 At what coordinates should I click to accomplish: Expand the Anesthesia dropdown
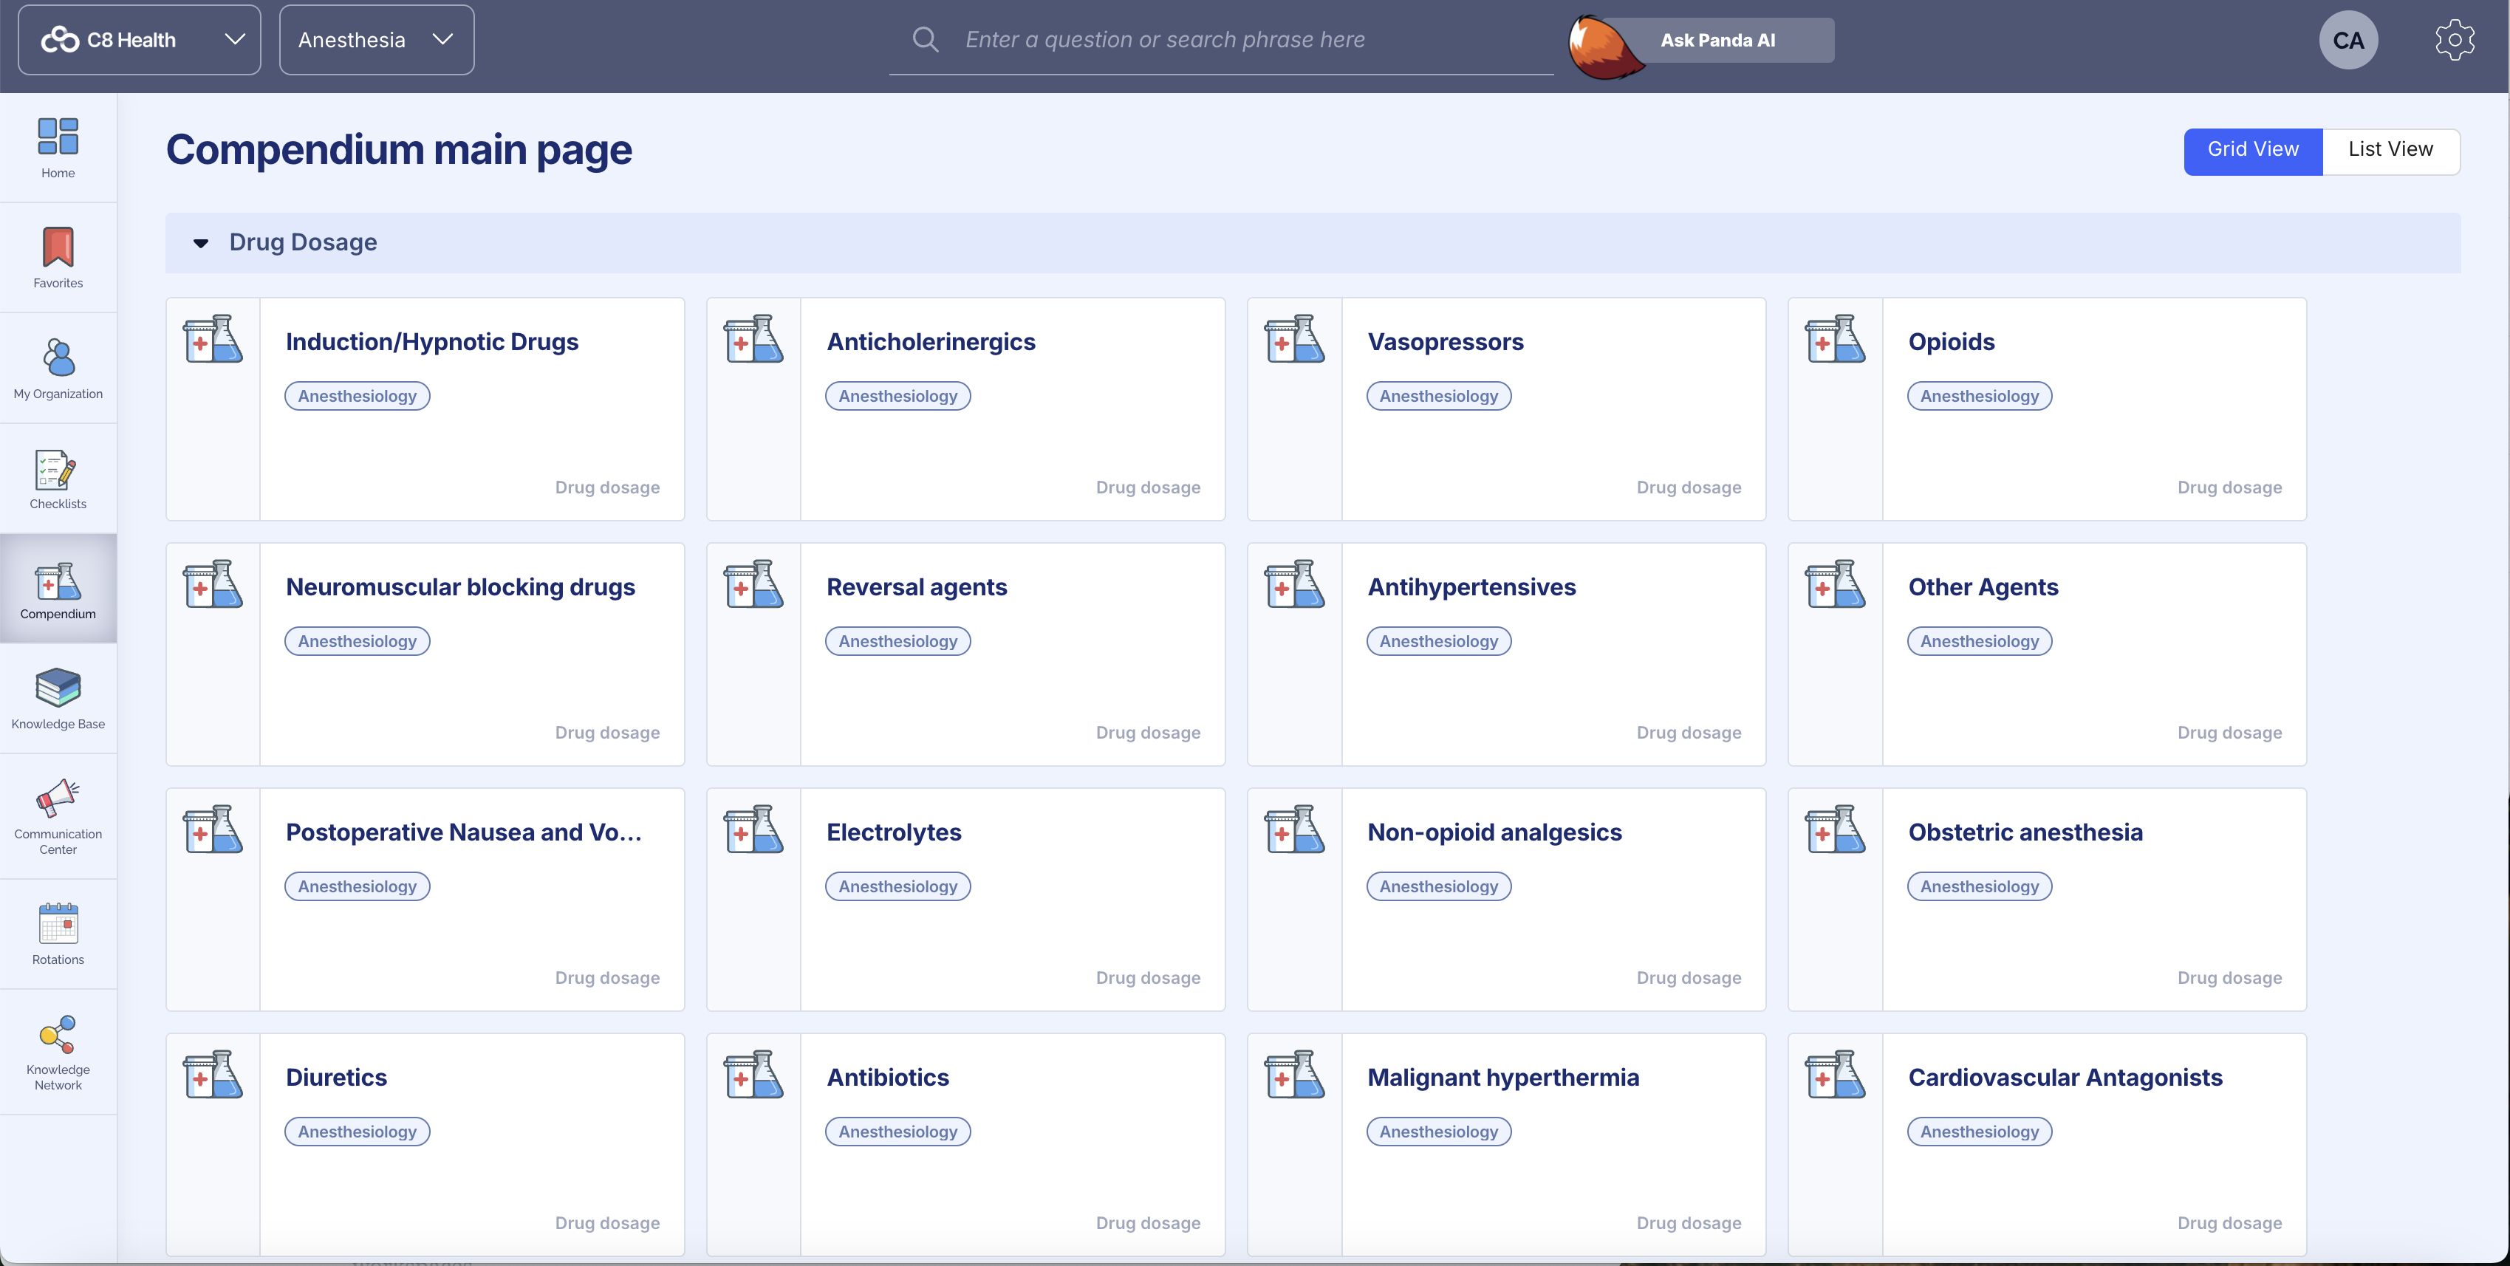376,40
